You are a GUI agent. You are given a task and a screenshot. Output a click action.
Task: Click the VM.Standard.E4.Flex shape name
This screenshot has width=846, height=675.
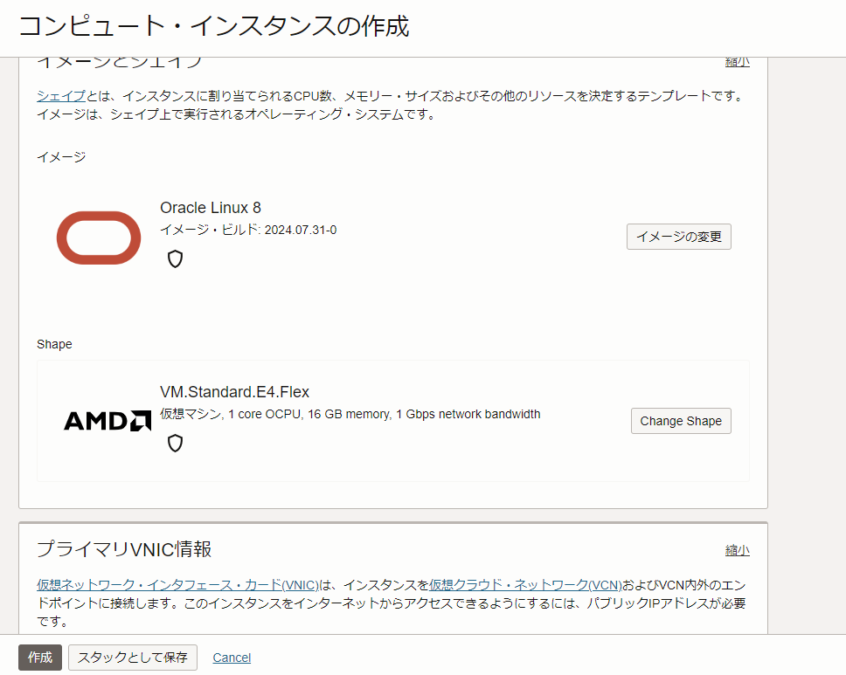[234, 391]
